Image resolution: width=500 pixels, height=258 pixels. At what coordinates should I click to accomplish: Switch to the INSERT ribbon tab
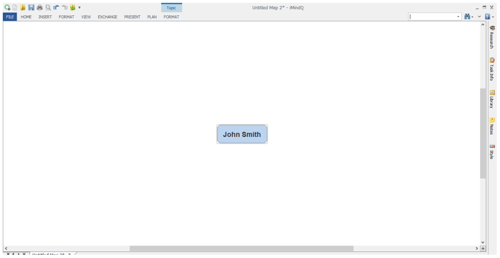coord(45,17)
